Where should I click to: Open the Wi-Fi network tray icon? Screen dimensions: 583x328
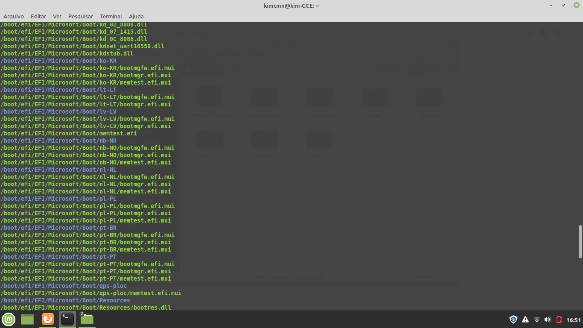pos(537,319)
